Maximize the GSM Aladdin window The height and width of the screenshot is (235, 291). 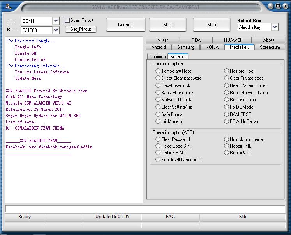tap(278, 6)
